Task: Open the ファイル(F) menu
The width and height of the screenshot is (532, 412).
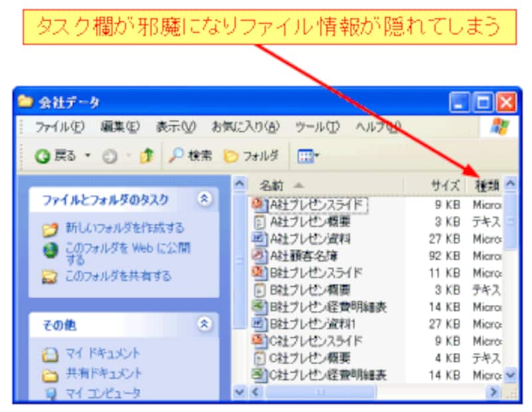Action: (x=60, y=127)
